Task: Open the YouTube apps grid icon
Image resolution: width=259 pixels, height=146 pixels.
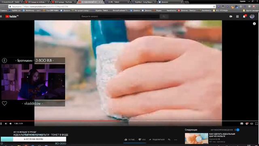Action: (x=238, y=16)
